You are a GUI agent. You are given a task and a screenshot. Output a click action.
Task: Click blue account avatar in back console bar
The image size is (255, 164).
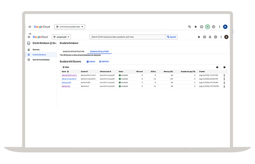point(225,27)
